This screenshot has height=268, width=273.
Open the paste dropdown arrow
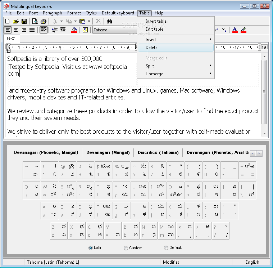click(89, 21)
